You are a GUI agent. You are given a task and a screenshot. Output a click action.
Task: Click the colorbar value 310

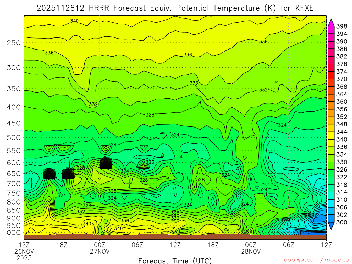point(342,200)
